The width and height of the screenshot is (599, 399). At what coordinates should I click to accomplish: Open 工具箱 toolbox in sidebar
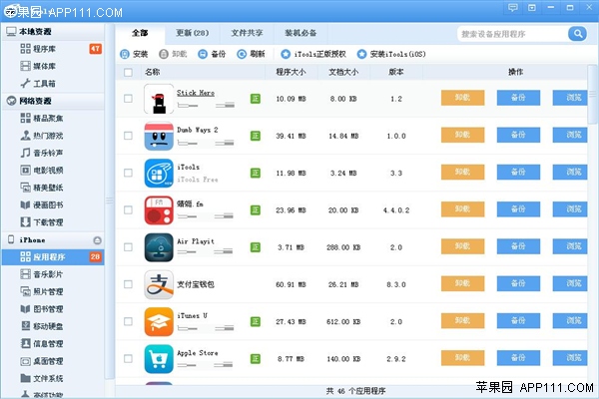pos(45,83)
